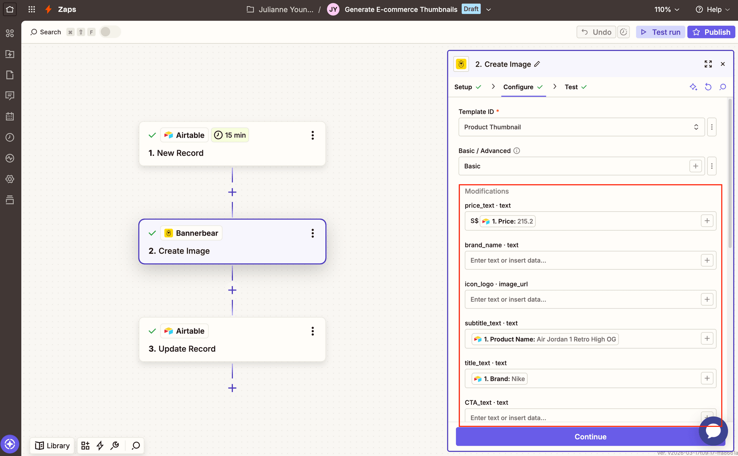Open the search icon in the Create Image panel
738x456 pixels.
(x=723, y=87)
